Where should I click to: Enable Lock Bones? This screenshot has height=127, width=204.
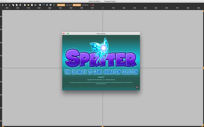[69, 5]
